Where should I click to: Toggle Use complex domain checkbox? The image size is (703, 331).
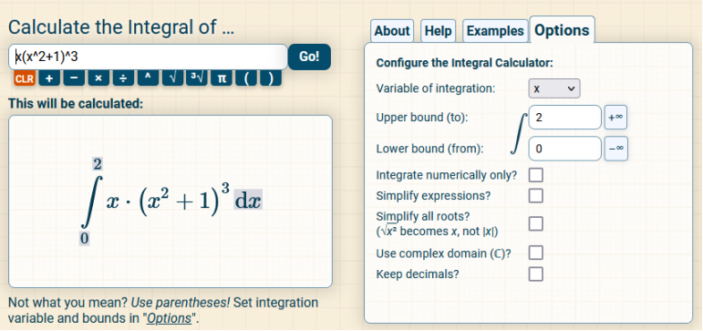(536, 253)
